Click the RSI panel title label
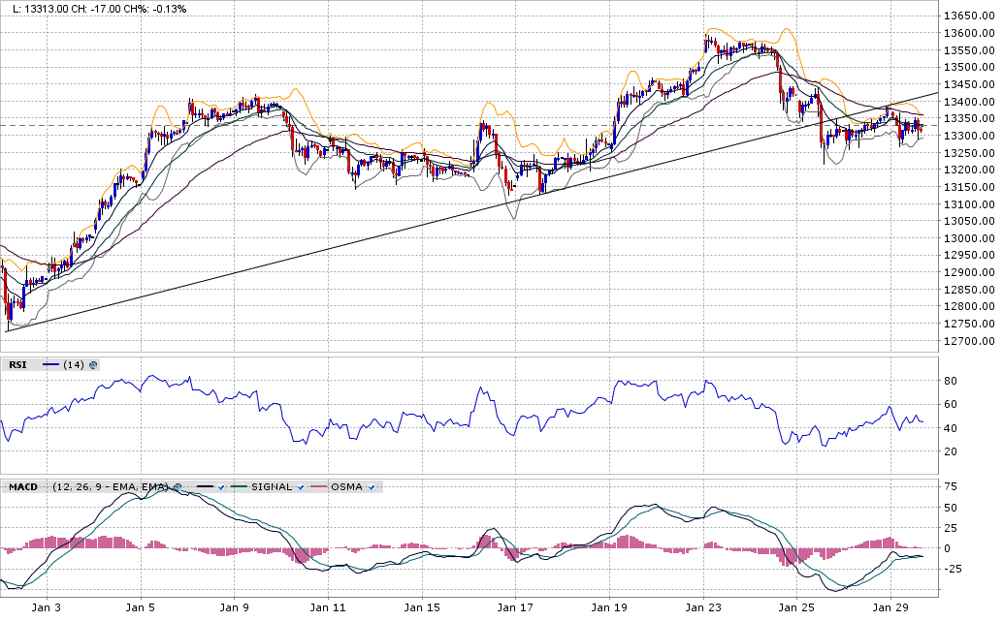 (x=17, y=365)
